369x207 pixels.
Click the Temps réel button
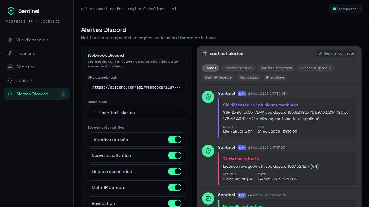(345, 9)
